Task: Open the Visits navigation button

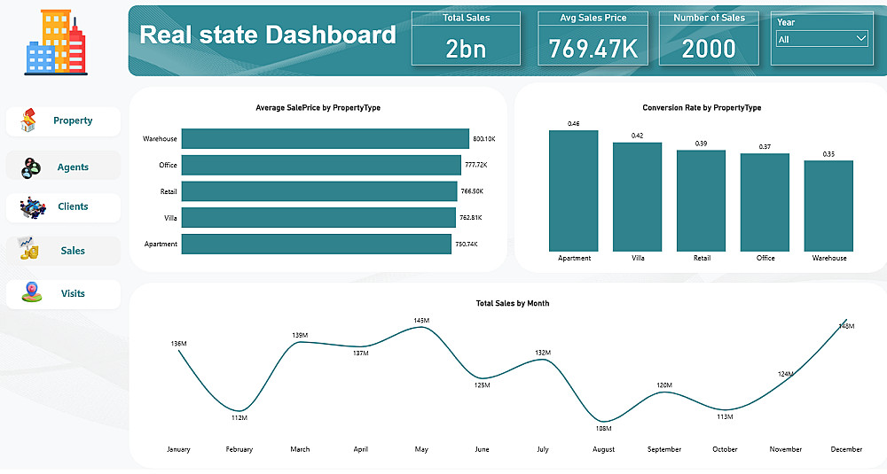Action: [x=63, y=294]
